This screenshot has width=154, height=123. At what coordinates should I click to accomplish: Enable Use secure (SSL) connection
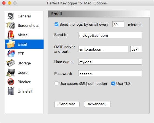(56, 83)
